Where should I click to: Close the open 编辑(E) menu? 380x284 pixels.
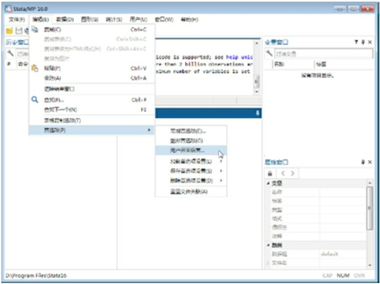click(41, 20)
